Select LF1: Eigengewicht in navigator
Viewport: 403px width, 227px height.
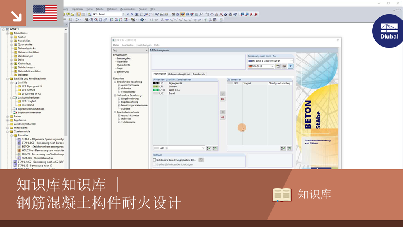click(x=32, y=86)
